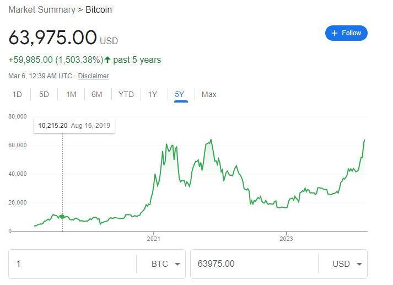
Task: Click the Follow button
Action: [346, 33]
